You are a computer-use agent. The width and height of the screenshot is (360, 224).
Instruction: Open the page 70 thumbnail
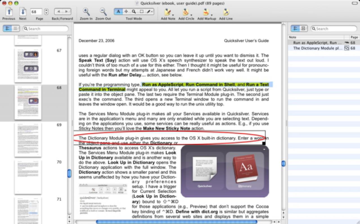click(28, 177)
